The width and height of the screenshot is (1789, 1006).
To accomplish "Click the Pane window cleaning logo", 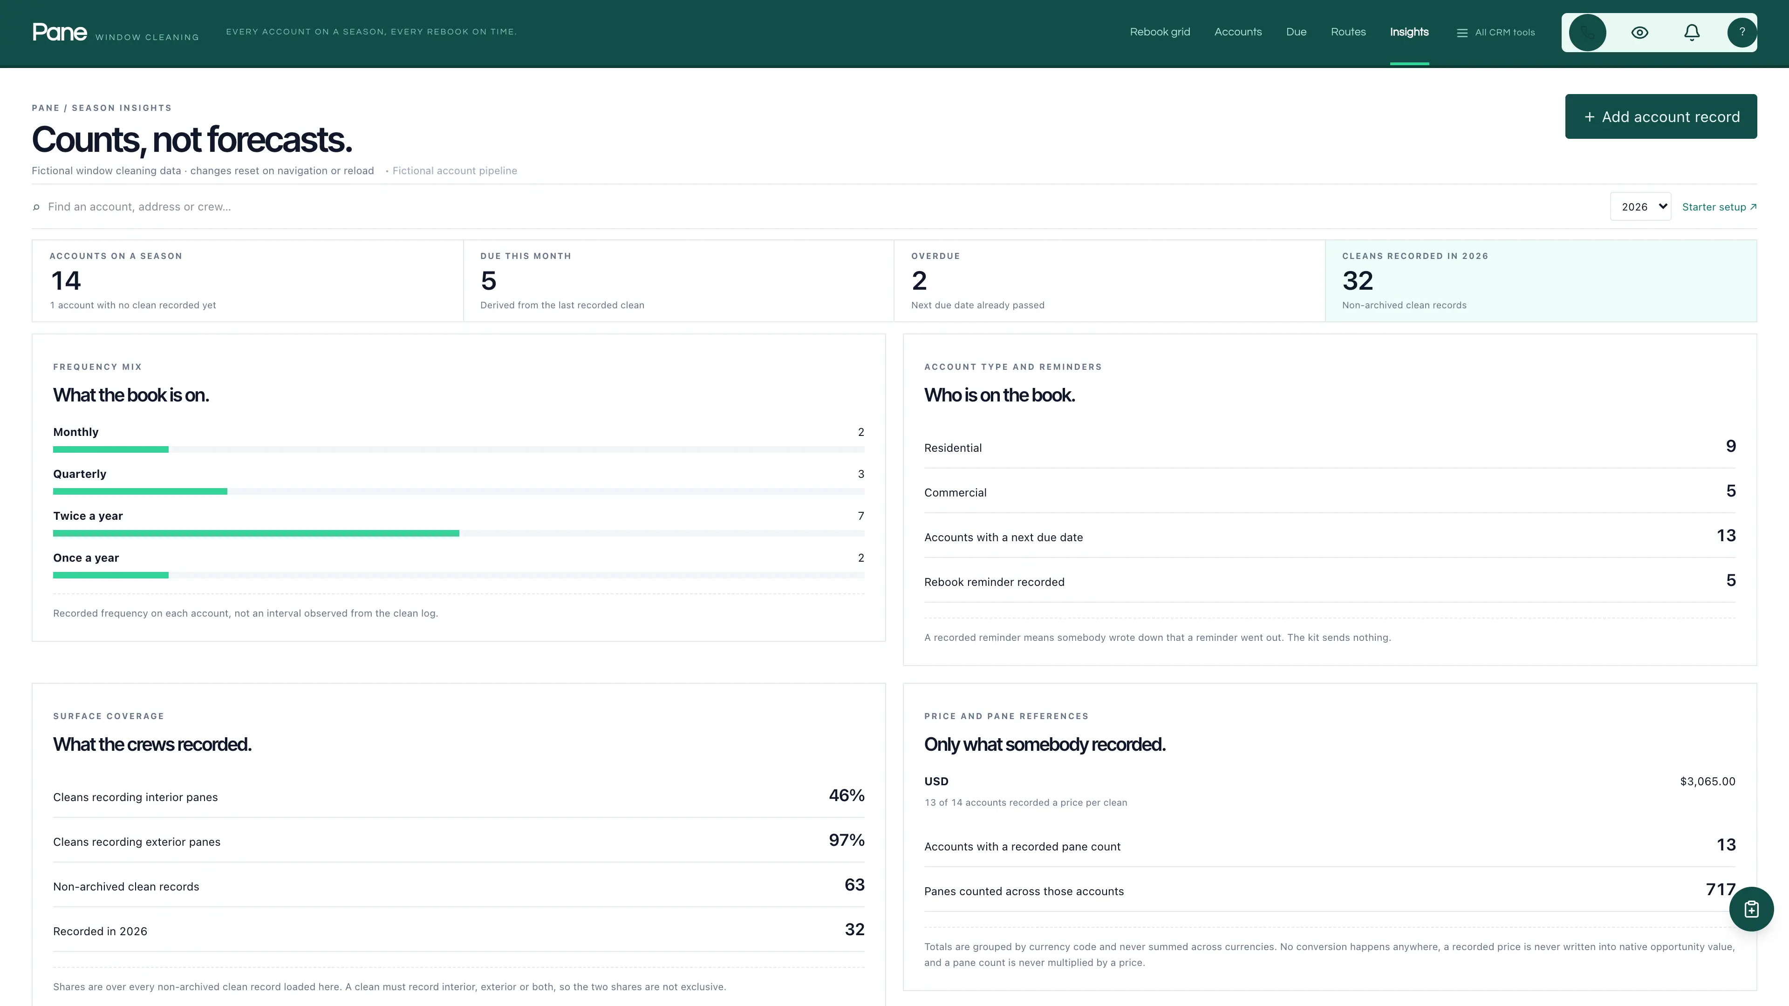I will (115, 33).
